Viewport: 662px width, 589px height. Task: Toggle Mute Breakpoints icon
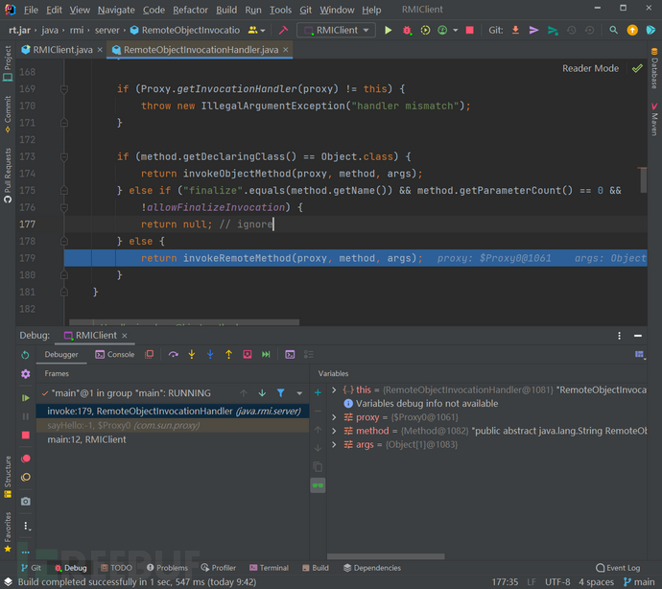[x=25, y=477]
